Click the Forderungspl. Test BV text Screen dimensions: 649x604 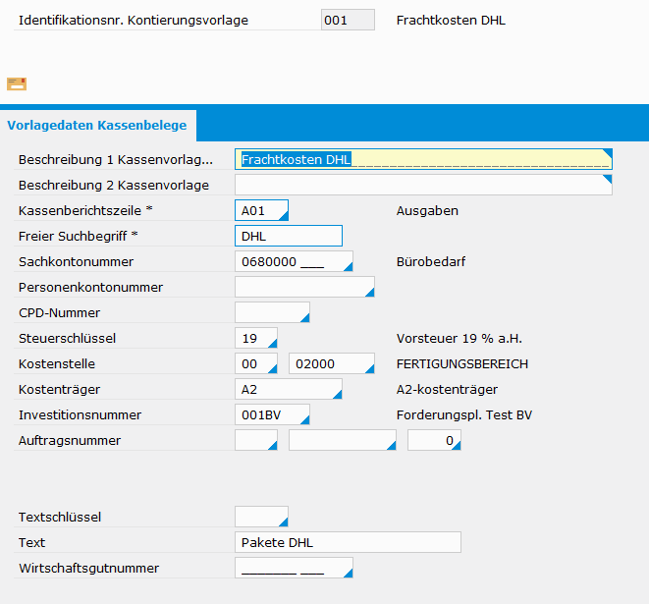[464, 414]
